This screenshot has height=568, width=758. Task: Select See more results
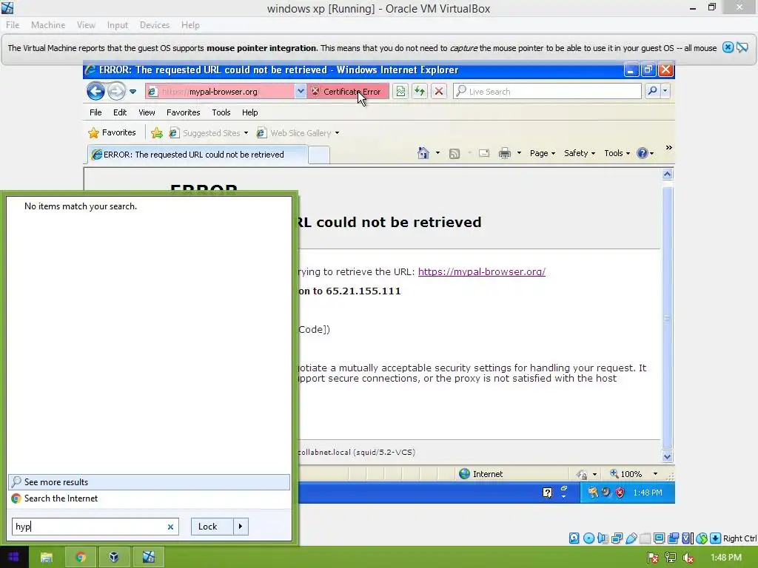tap(149, 481)
